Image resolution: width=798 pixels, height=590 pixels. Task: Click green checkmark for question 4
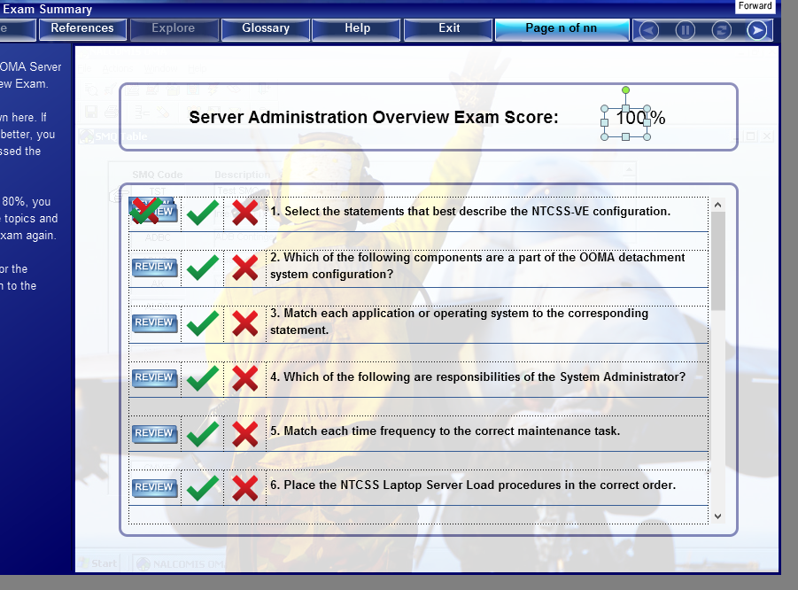[203, 379]
